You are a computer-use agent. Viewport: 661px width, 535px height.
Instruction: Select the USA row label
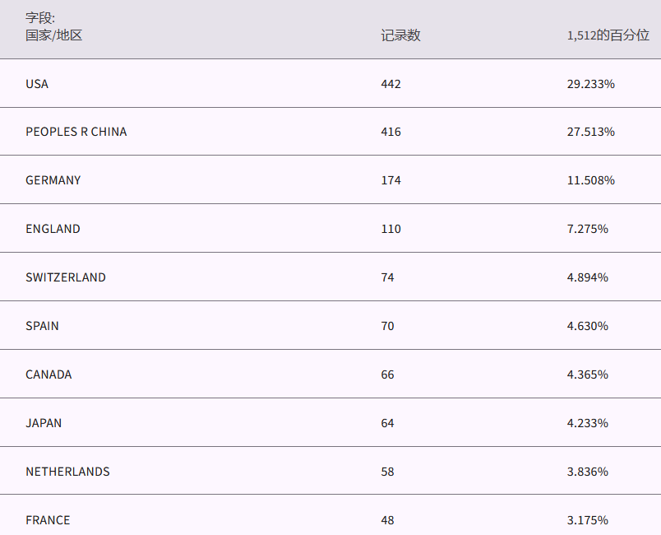[37, 84]
